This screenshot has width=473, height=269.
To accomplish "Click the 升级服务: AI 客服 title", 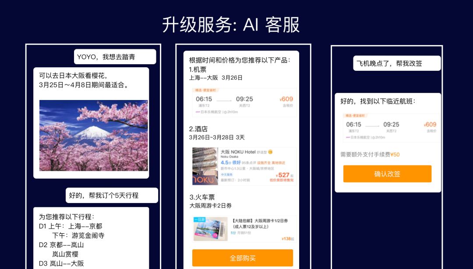I will tap(231, 25).
